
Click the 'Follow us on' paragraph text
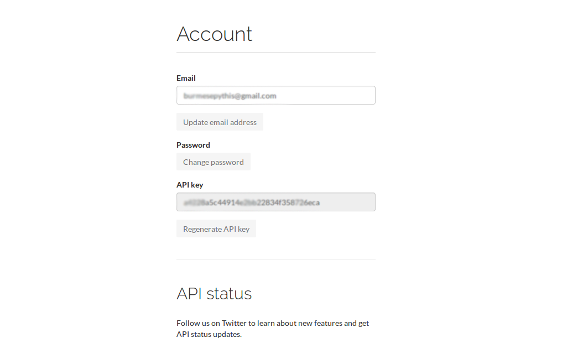coord(198,323)
